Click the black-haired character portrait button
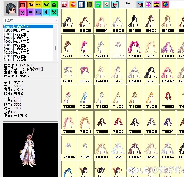 (x=11, y=8)
